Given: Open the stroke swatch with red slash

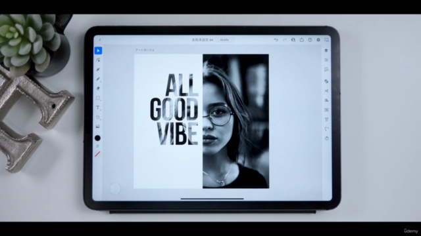Looking at the screenshot, I should 97,154.
